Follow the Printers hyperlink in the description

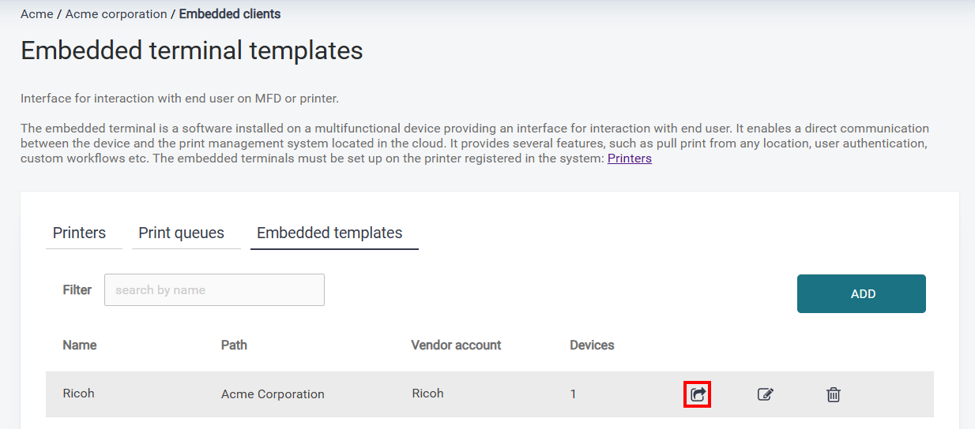coord(629,159)
